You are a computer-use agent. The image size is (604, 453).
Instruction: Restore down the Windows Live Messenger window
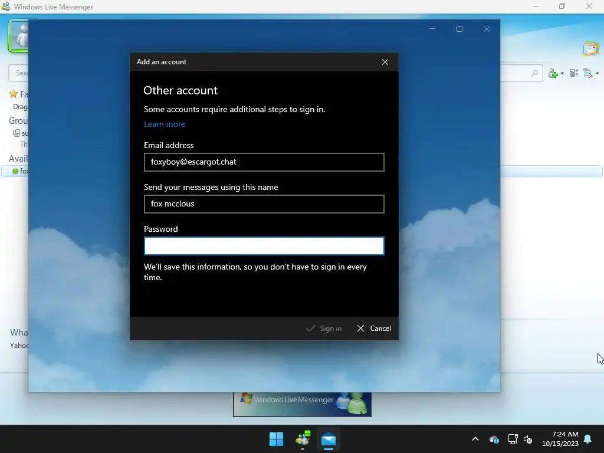click(562, 6)
